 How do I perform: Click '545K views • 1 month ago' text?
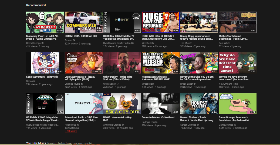[x=78, y=87]
